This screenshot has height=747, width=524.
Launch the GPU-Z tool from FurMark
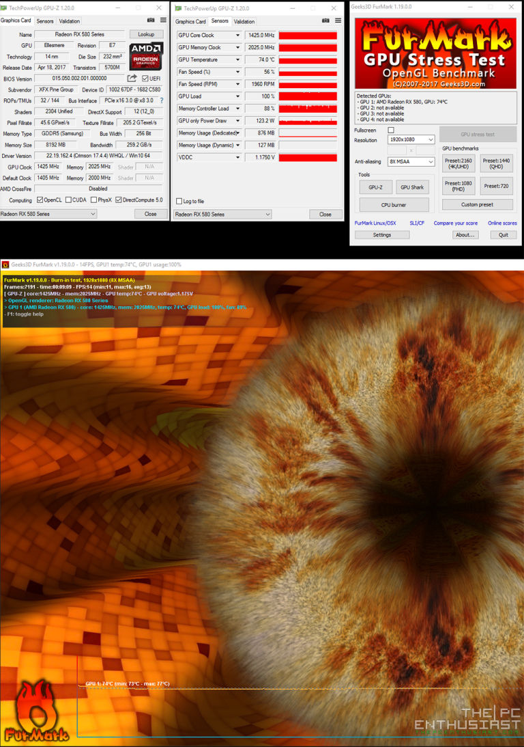(375, 187)
